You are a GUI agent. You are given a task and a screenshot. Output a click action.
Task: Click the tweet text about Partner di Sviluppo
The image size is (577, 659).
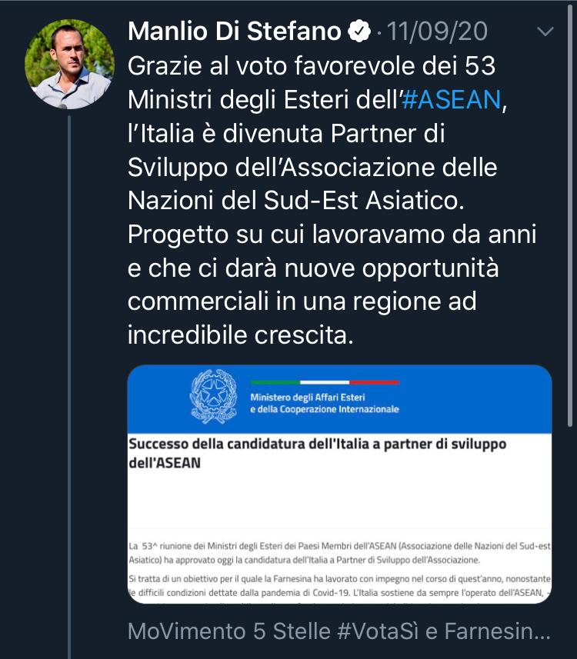coord(286,134)
